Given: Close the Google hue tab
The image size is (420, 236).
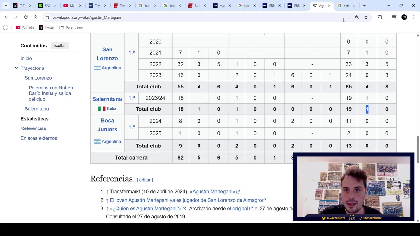Looking at the screenshot, I should tap(155, 6).
